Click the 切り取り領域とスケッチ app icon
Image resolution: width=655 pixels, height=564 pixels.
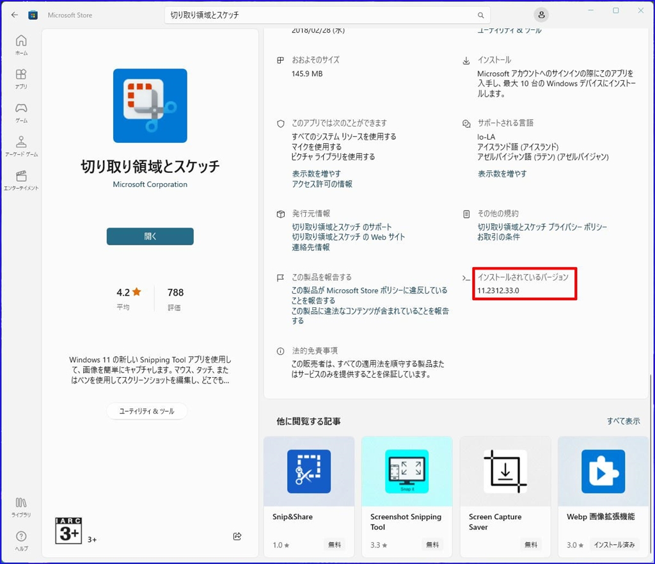point(150,106)
